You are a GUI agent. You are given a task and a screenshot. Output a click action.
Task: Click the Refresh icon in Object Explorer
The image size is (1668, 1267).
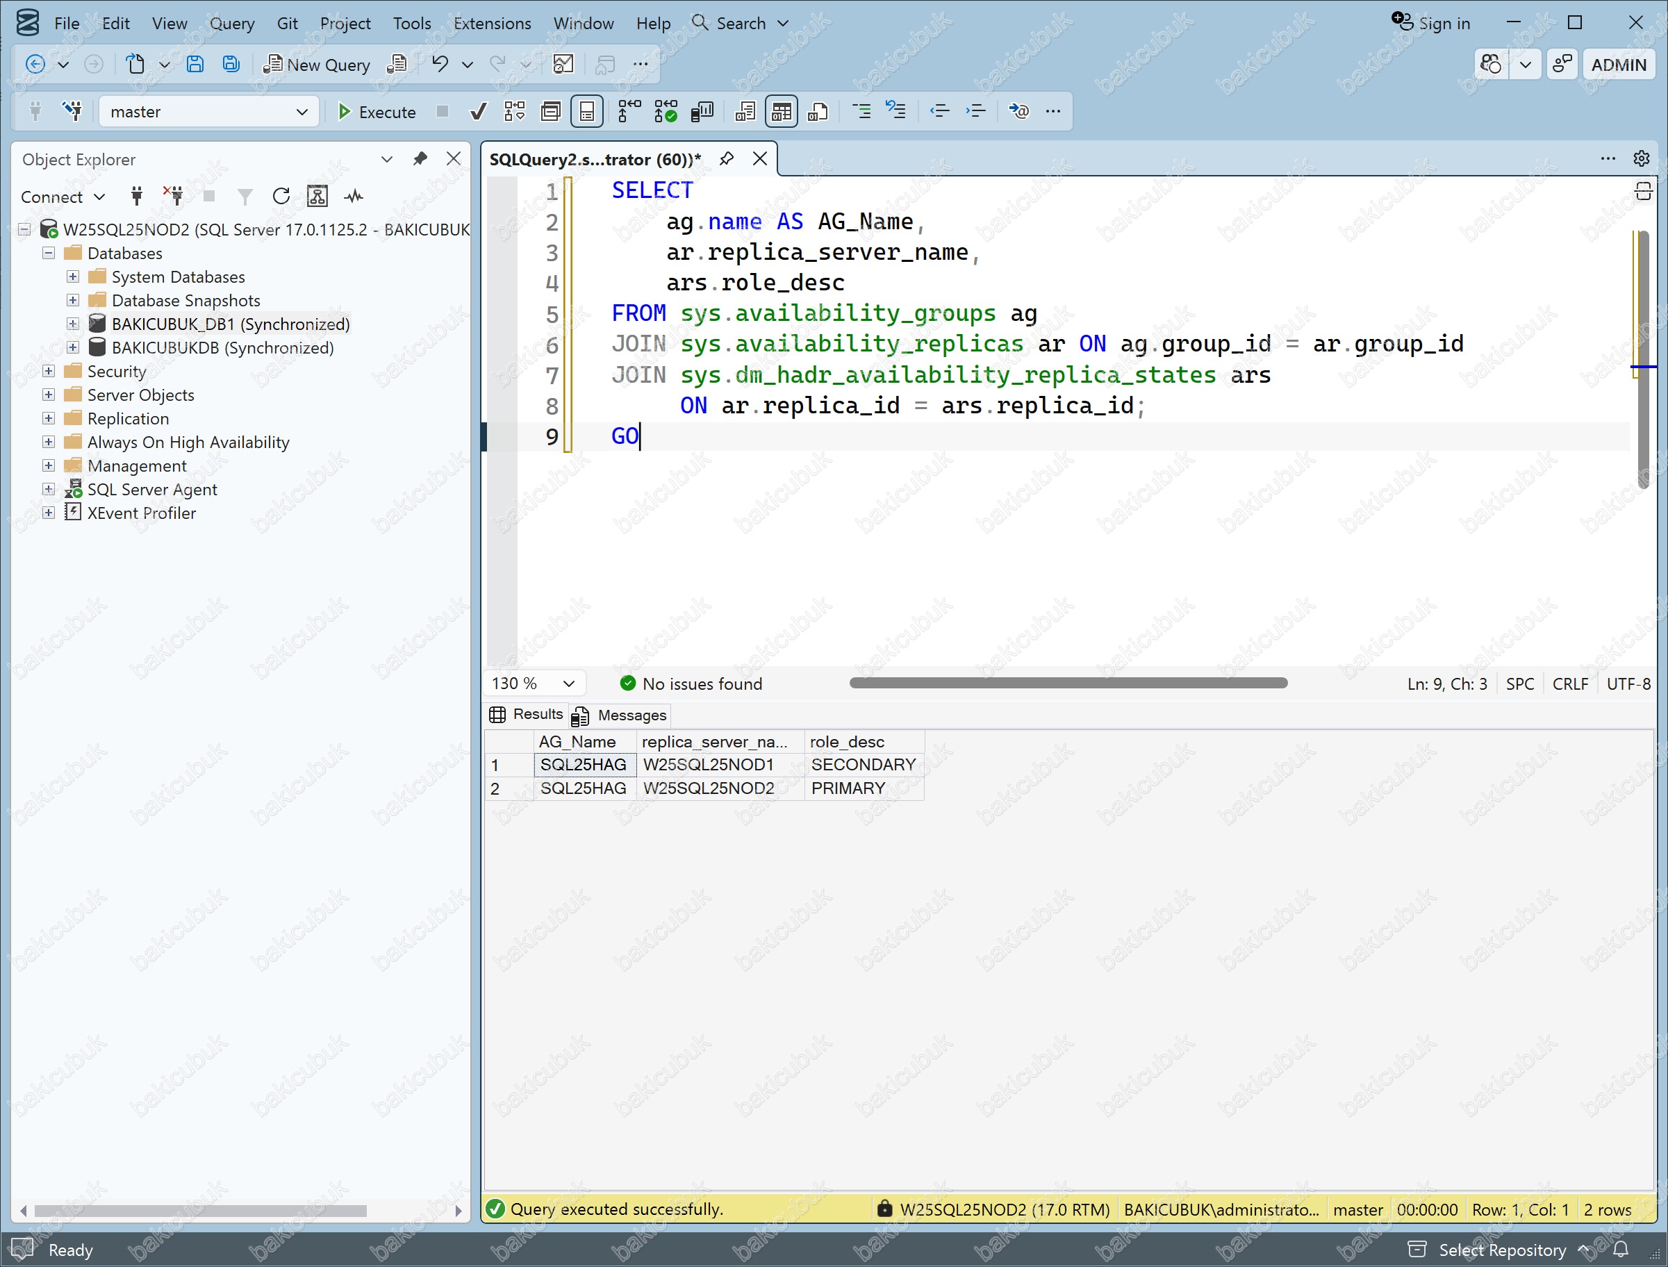pos(281,197)
